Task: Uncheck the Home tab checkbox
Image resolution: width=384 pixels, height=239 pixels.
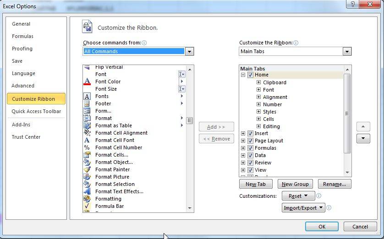Action: 250,75
